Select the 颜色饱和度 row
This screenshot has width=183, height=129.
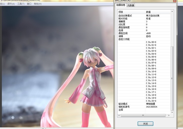(144, 27)
